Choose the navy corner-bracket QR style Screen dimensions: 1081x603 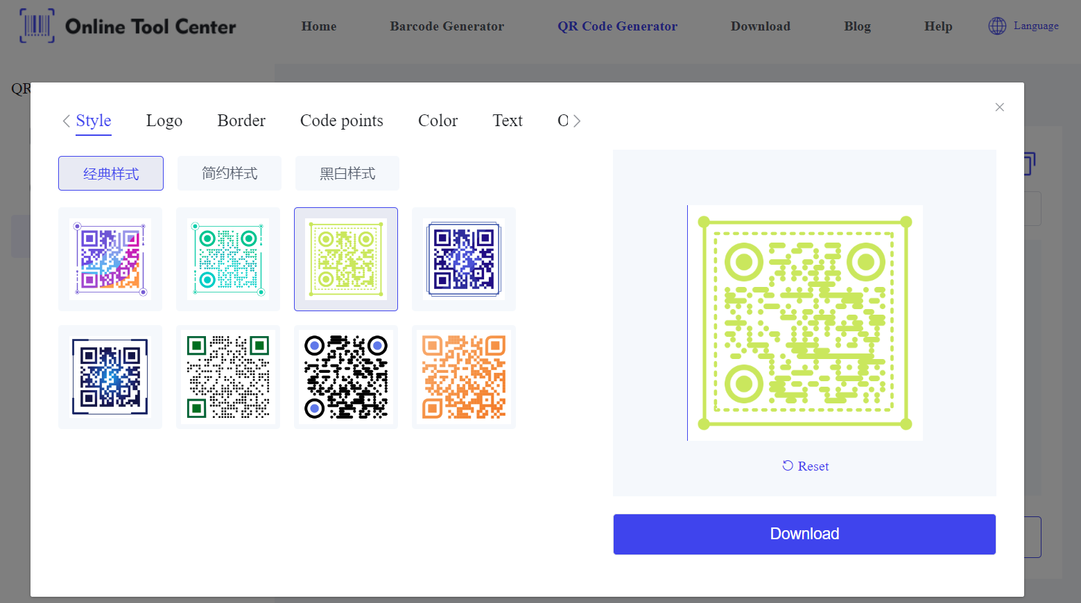click(110, 377)
